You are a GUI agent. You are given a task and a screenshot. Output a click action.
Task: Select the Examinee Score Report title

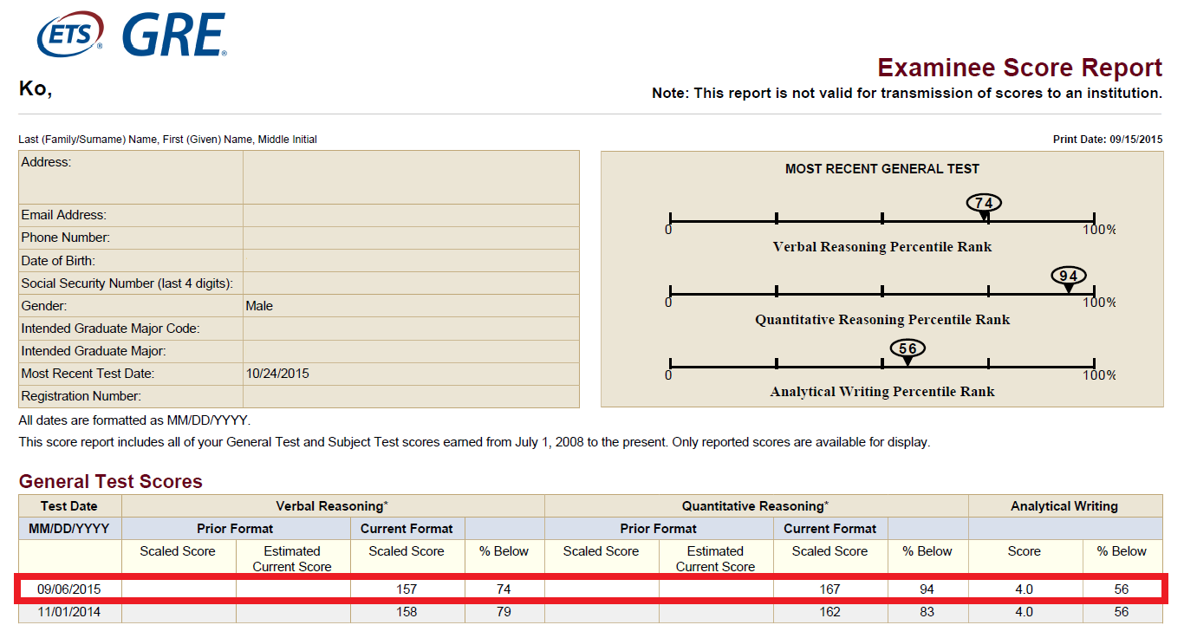pos(1019,68)
